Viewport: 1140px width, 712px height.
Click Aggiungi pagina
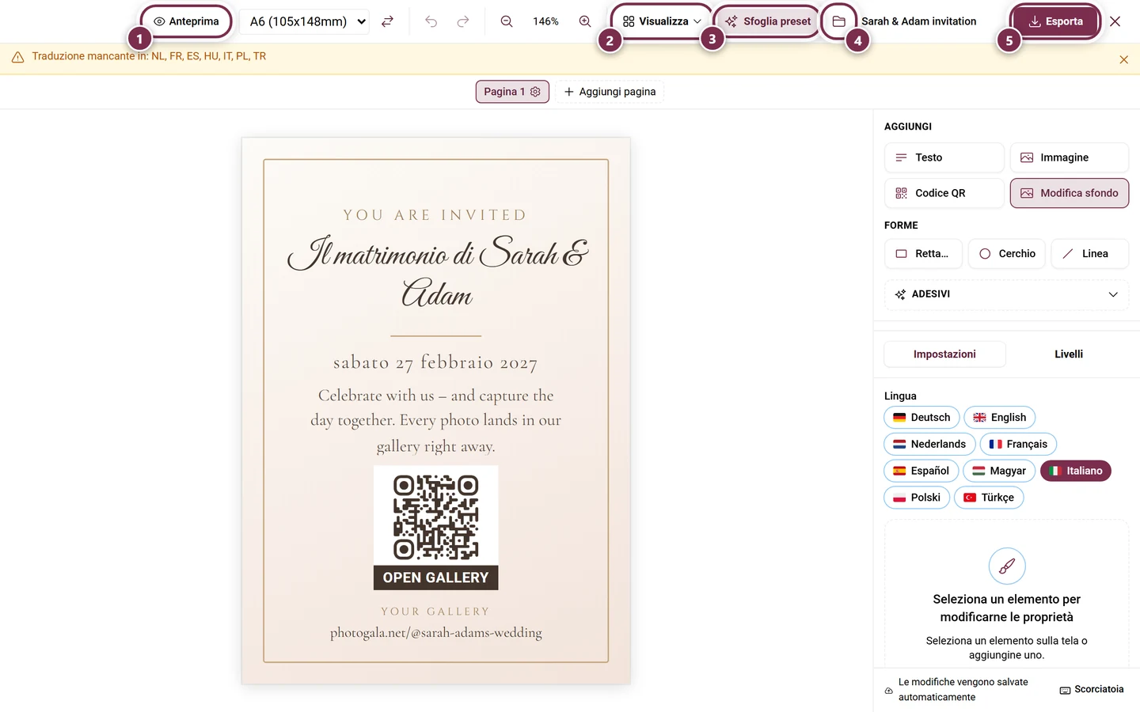click(610, 92)
